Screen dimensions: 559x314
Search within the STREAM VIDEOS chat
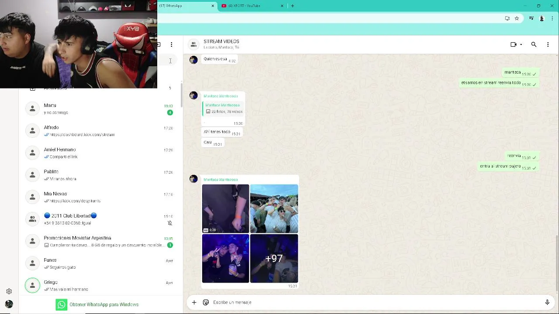[x=534, y=44]
